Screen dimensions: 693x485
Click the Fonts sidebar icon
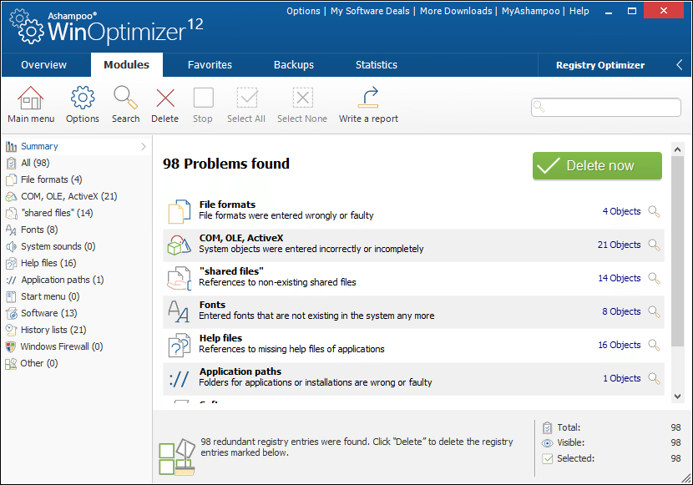tap(11, 230)
